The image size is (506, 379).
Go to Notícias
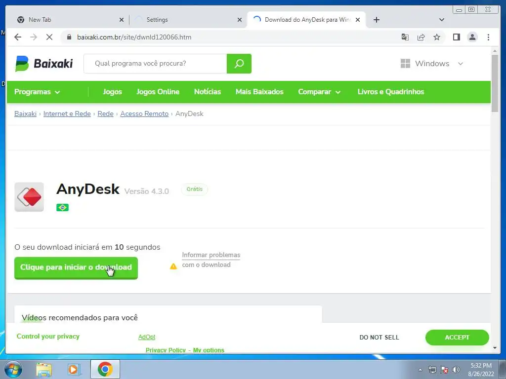(x=208, y=92)
